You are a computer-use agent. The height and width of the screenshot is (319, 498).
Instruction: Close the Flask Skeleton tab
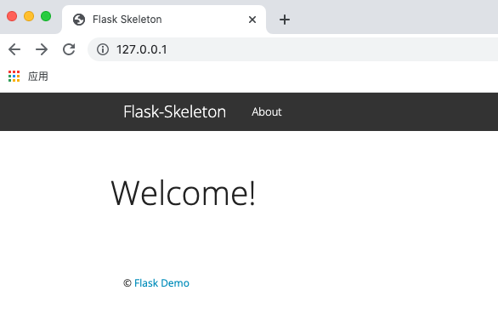(252, 20)
